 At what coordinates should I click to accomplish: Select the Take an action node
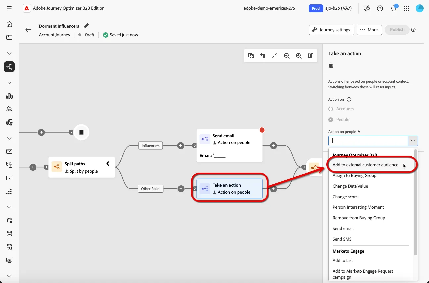pos(230,189)
